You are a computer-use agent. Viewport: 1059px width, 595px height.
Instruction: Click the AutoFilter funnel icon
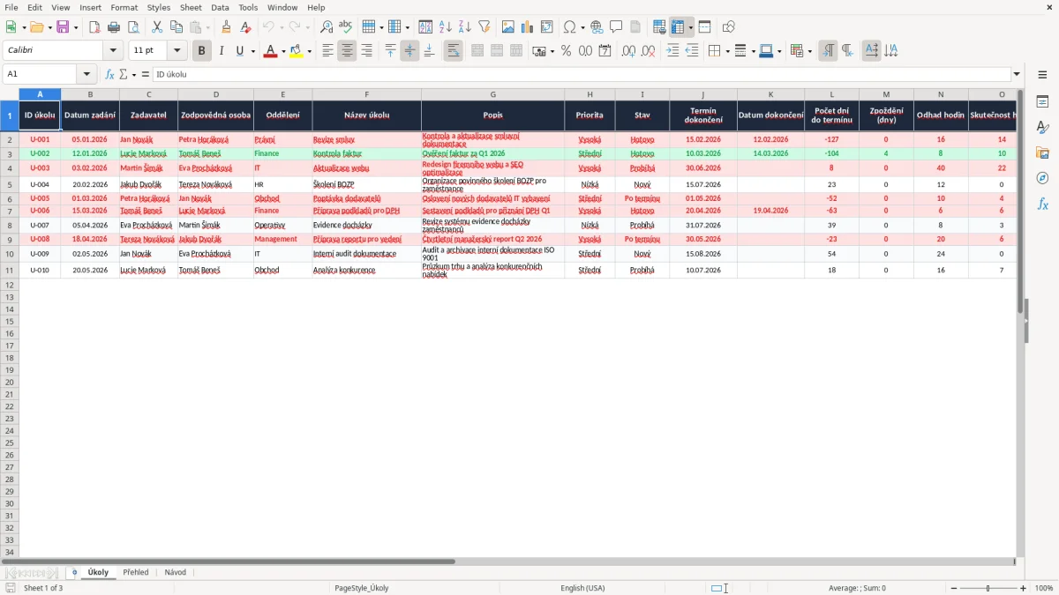(x=484, y=27)
